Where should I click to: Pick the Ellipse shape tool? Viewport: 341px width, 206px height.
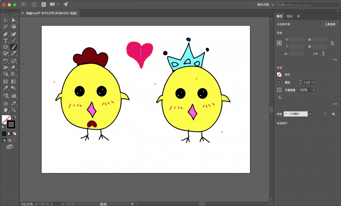coord(5,47)
